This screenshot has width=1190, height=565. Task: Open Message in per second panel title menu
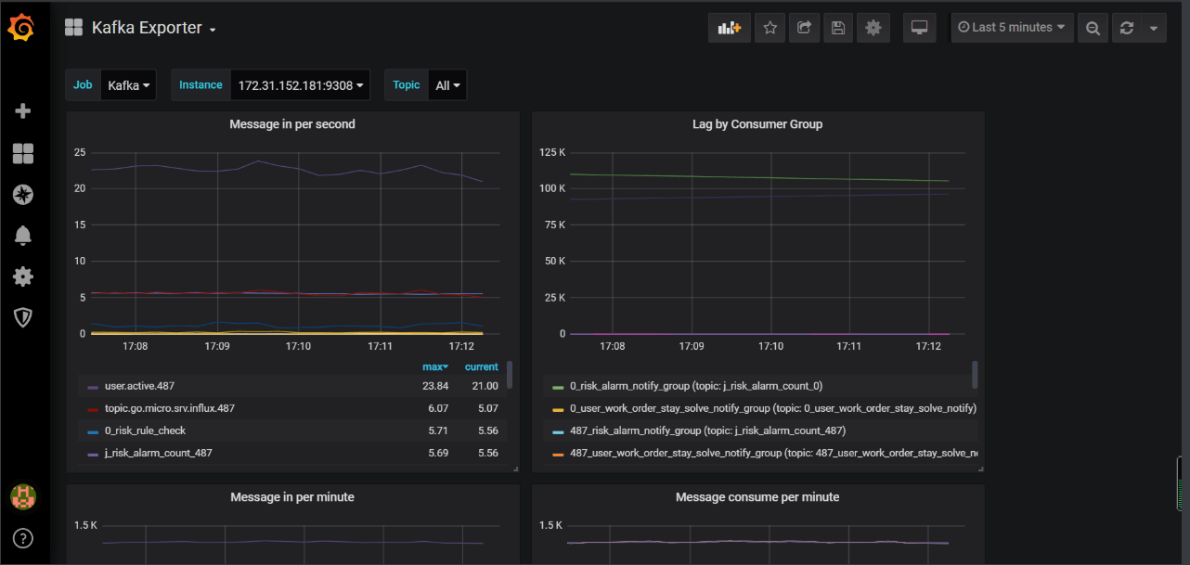292,123
